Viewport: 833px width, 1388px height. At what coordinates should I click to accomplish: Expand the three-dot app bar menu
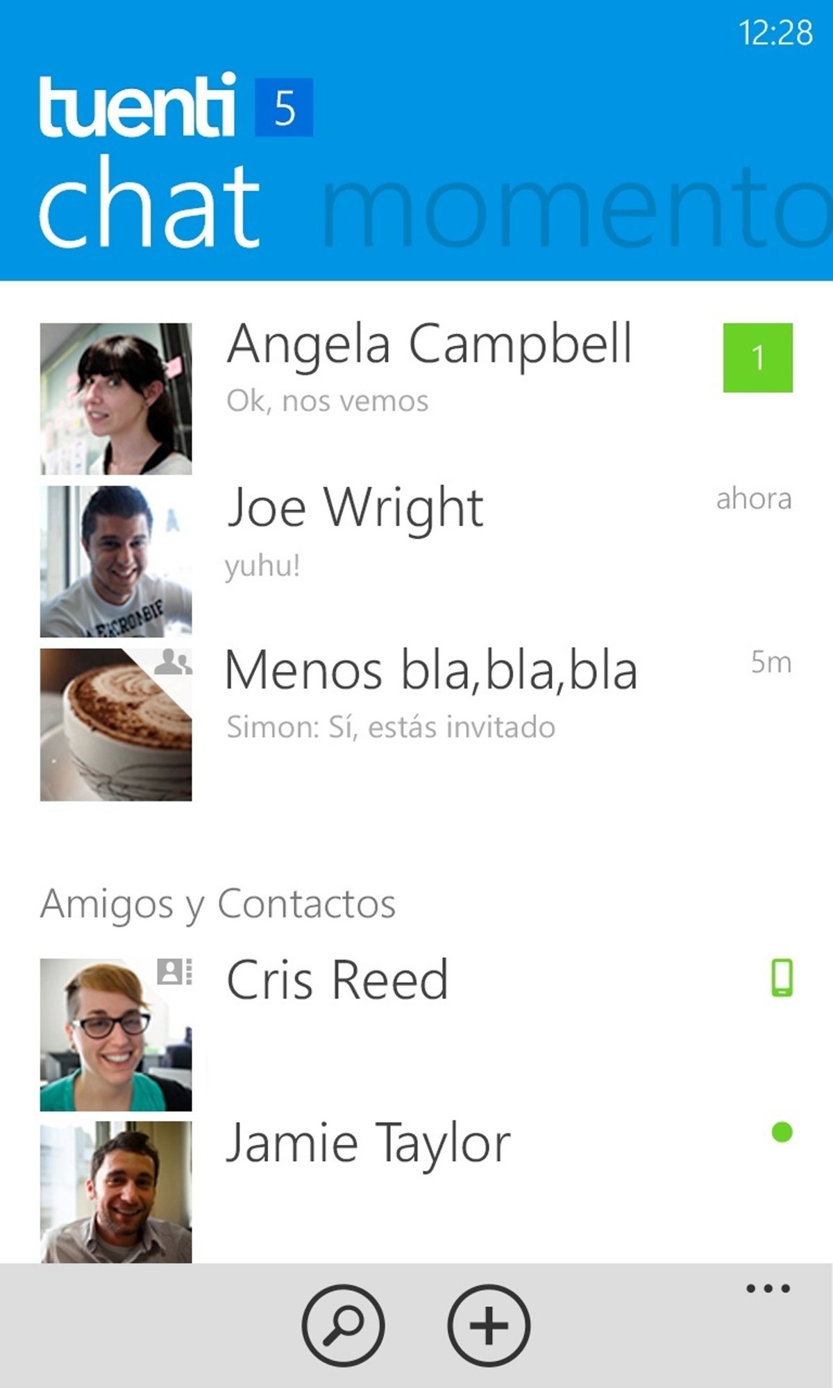point(768,1289)
